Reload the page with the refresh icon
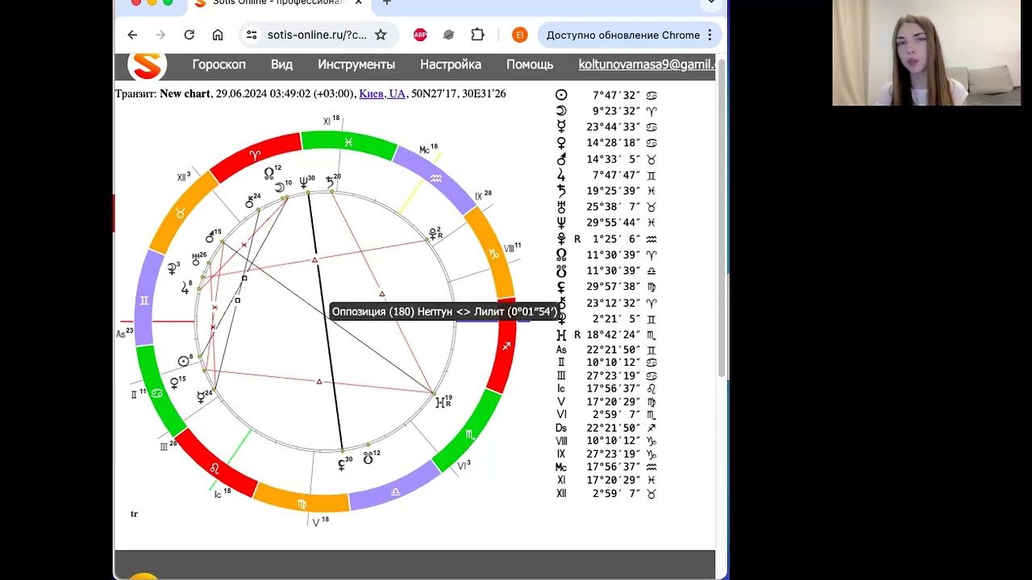 click(x=189, y=35)
